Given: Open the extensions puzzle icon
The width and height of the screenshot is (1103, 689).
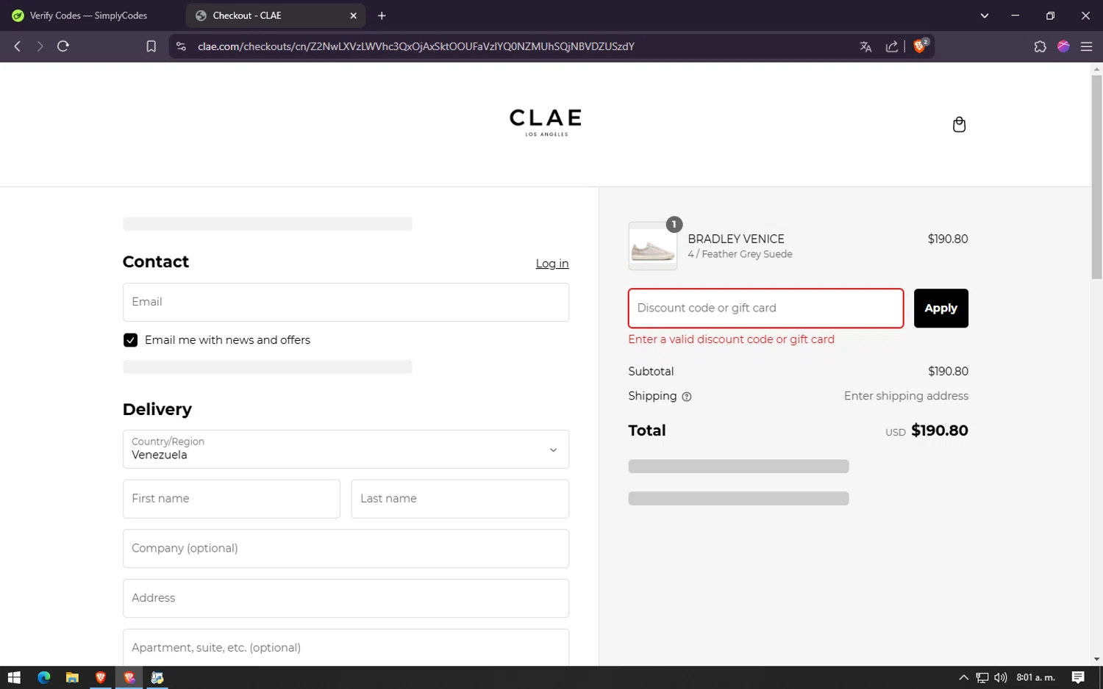Looking at the screenshot, I should (1040, 46).
